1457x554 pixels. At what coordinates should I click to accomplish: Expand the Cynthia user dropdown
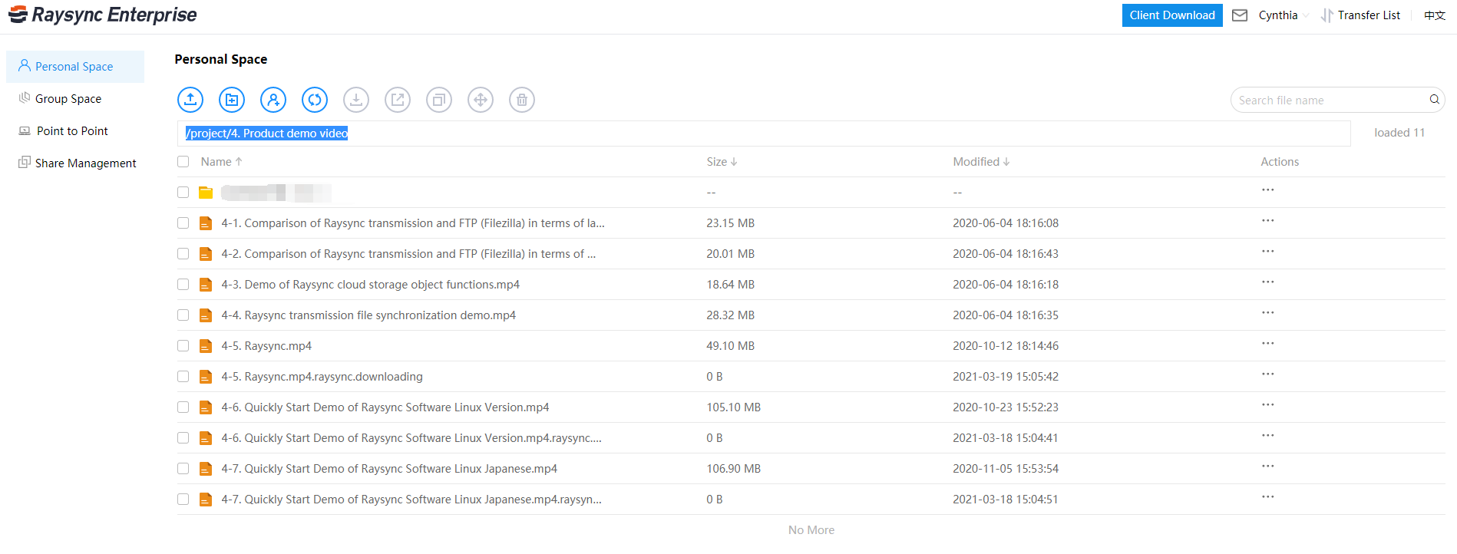pos(1284,15)
